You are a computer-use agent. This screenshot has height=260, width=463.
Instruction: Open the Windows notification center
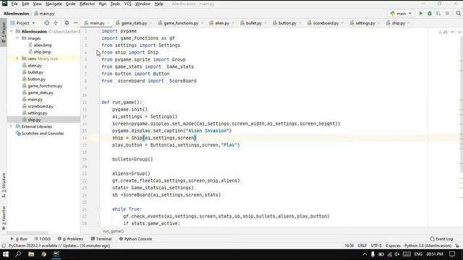click(452, 254)
